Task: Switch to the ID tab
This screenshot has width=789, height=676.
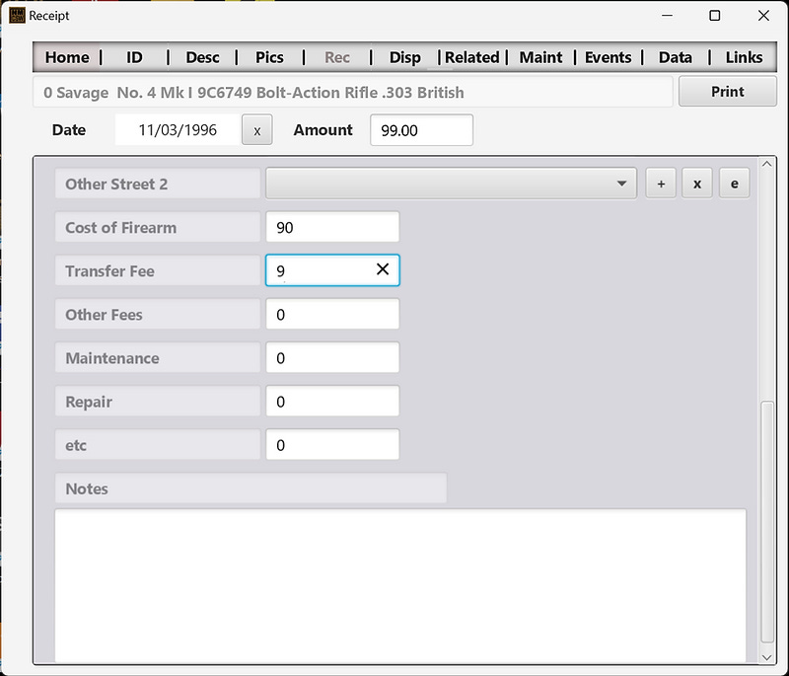Action: (x=134, y=57)
